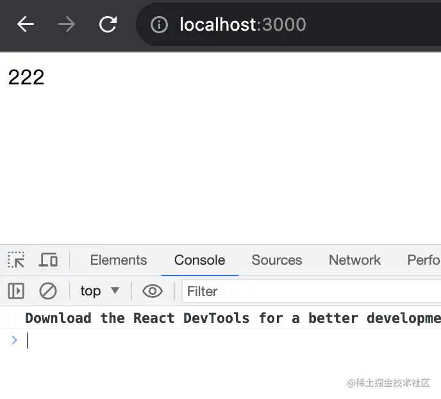Toggle the device toolbar icon

click(x=48, y=260)
